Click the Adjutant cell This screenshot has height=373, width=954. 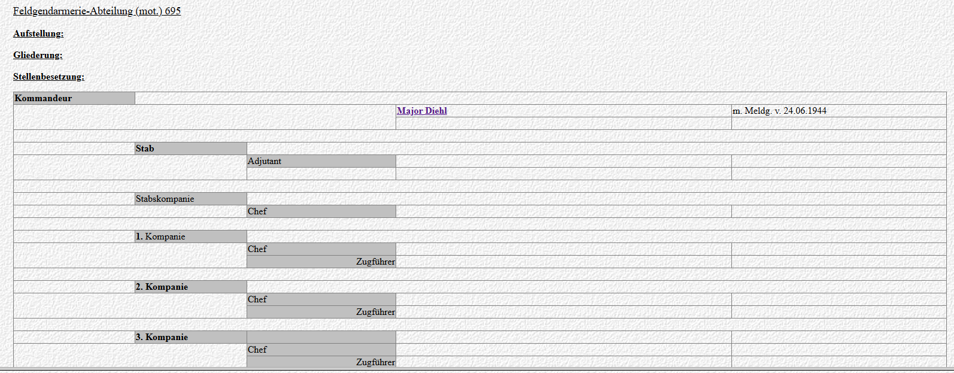click(x=321, y=161)
